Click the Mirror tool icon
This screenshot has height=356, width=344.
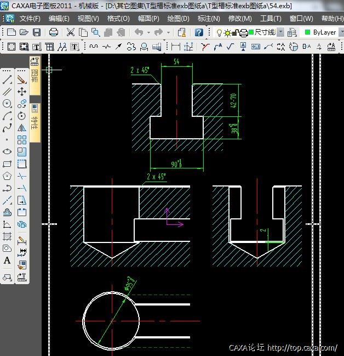tap(22, 128)
